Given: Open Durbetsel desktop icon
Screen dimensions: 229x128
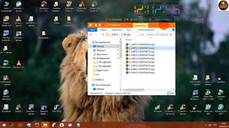Looking at the screenshot, I should (6, 108).
